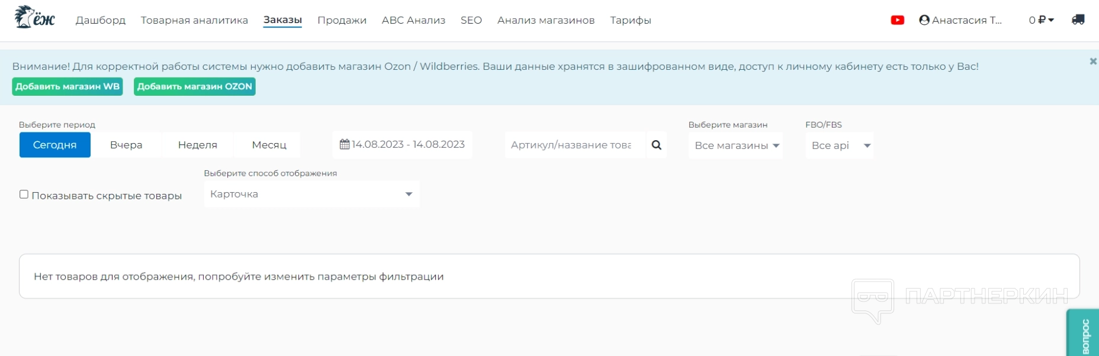
Task: Open the YouTube channel icon
Action: coord(897,20)
